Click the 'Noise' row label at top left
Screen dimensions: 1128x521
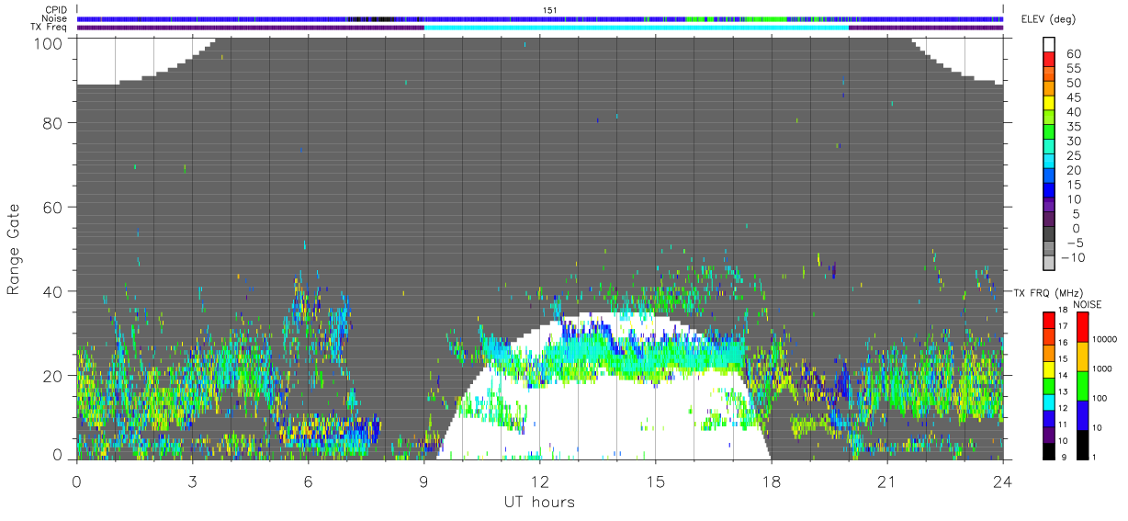pos(54,18)
